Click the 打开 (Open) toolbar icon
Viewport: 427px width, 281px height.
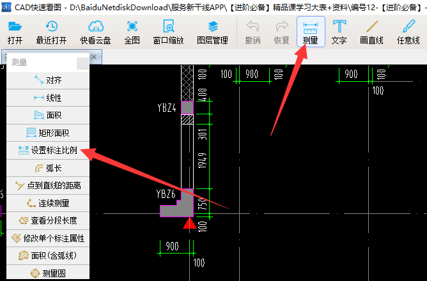pos(15,32)
